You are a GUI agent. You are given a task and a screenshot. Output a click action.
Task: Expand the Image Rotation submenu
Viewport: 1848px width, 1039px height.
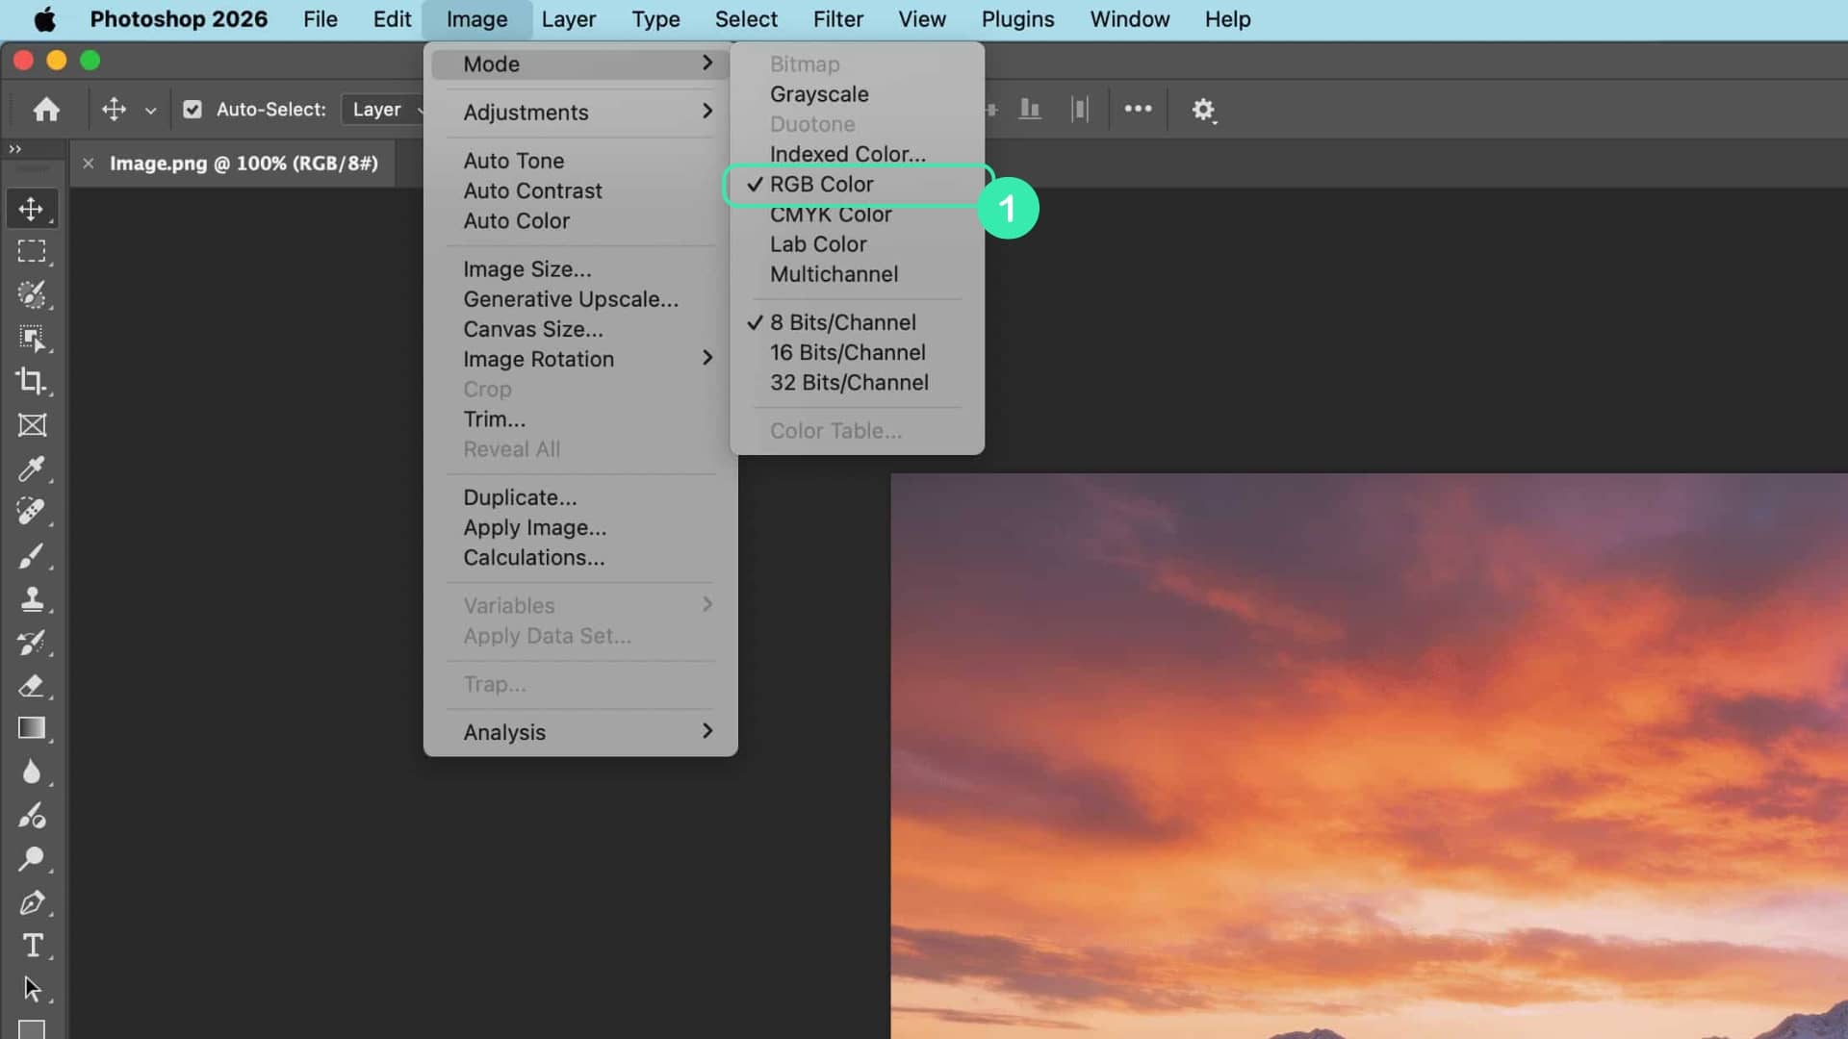580,359
